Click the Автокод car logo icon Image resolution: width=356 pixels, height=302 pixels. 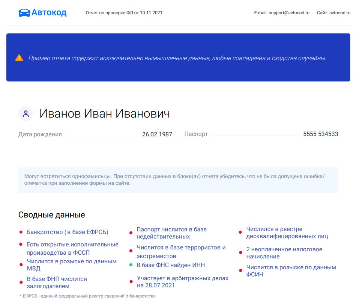coord(24,13)
